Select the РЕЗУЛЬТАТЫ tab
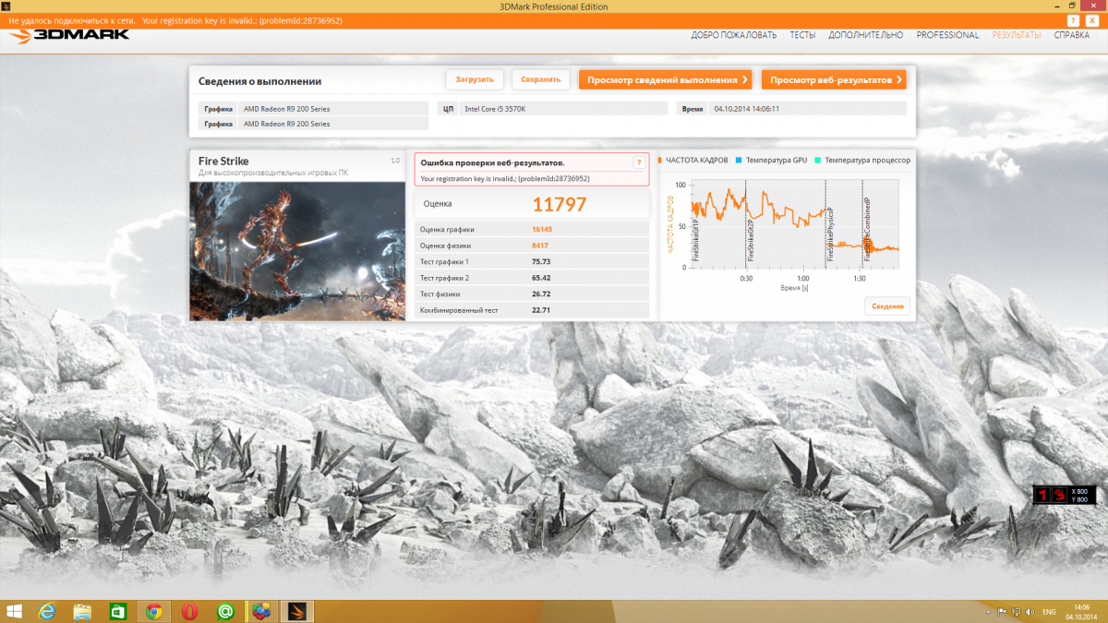 (x=1017, y=35)
